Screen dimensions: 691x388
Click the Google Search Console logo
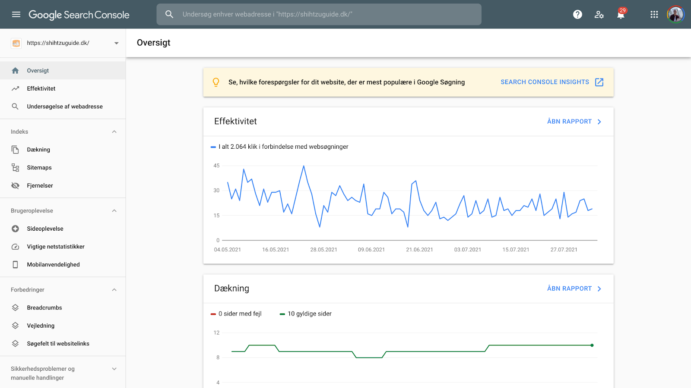pos(79,15)
